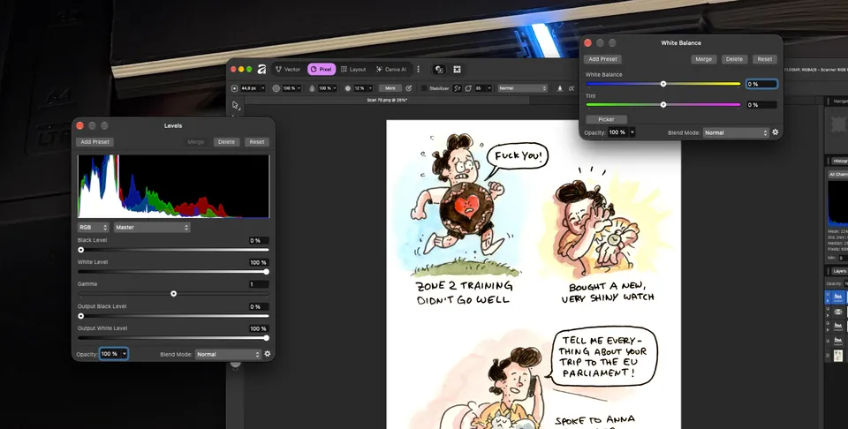This screenshot has width=848, height=429.
Task: Click the Gamma slider handle
Action: [174, 293]
